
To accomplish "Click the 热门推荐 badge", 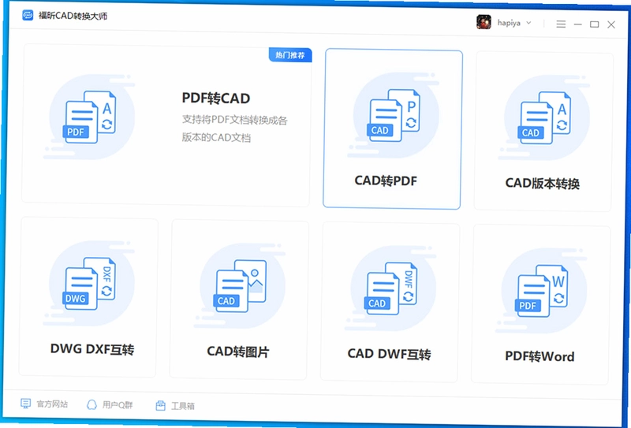I will [290, 55].
